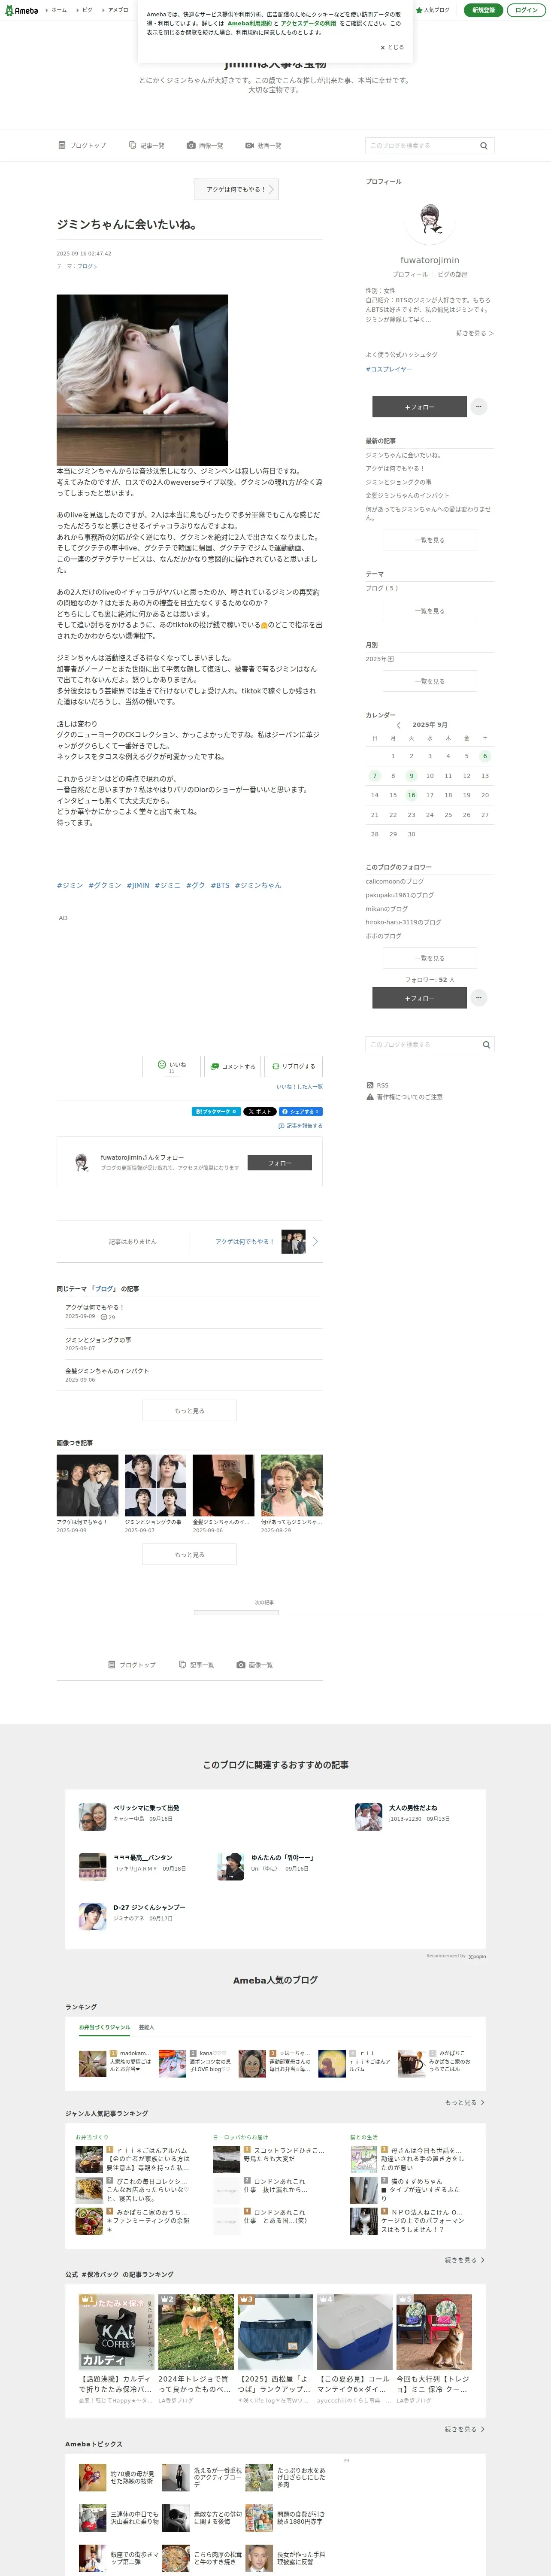
Task: Click 一覧を見る under followers list
Action: point(430,958)
